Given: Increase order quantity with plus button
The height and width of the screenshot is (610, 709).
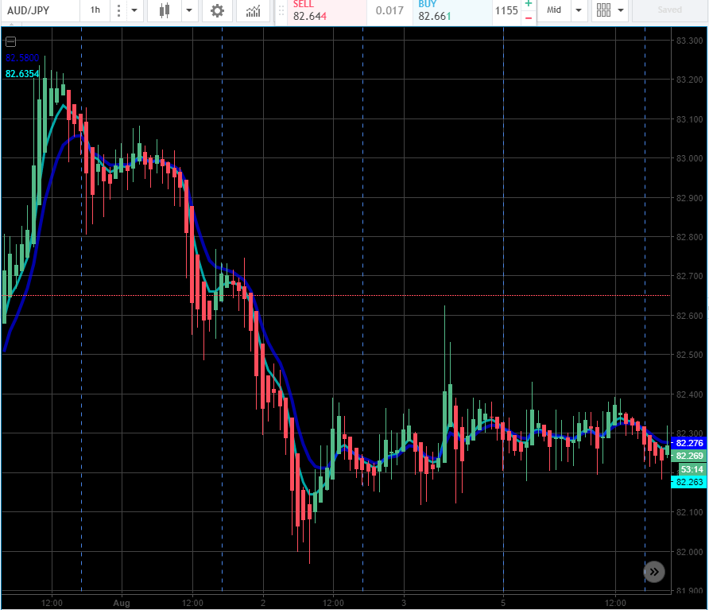Looking at the screenshot, I should (x=529, y=4).
